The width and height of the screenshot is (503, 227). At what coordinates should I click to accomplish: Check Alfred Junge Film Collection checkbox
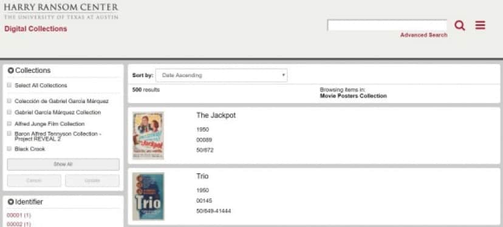click(x=9, y=123)
